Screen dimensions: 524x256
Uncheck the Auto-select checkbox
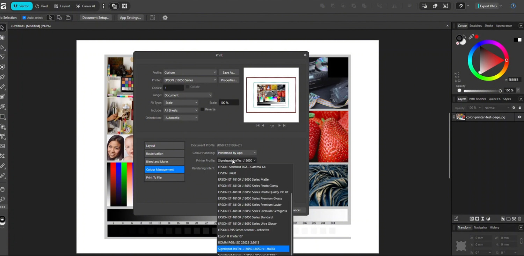point(24,18)
